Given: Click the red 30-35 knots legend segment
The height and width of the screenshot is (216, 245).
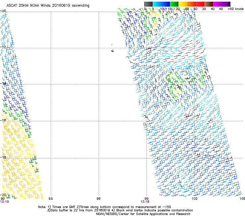Looking at the screenshot, I should click(200, 4).
